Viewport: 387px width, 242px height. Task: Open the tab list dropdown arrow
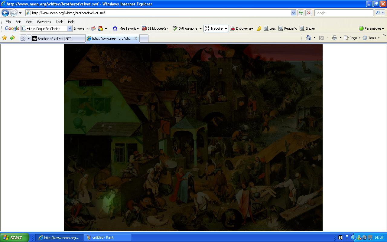point(29,38)
